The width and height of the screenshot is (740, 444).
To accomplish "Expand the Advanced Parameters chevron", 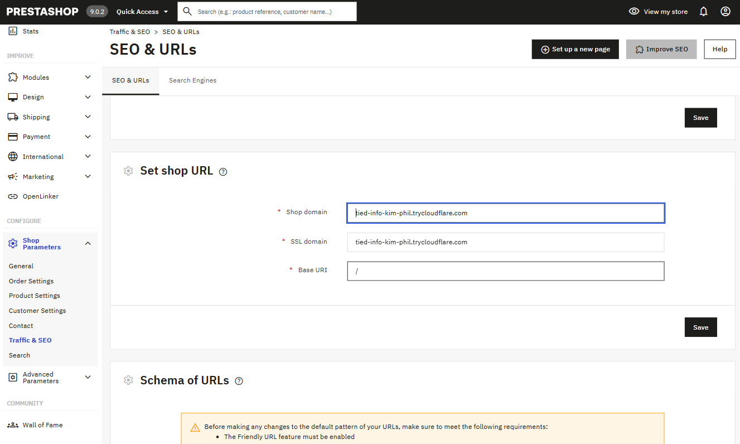I will (88, 377).
